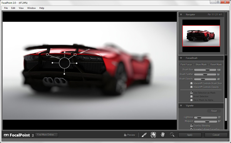Uncheck Use Selection as Mask
The height and width of the screenshot is (143, 231).
click(191, 93)
